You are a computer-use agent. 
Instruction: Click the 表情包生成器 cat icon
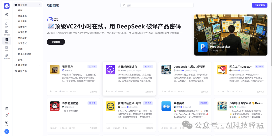click(x=55, y=106)
